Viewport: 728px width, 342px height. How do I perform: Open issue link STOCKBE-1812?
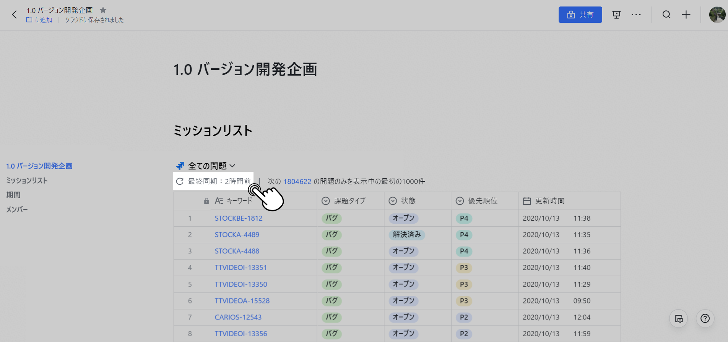239,218
